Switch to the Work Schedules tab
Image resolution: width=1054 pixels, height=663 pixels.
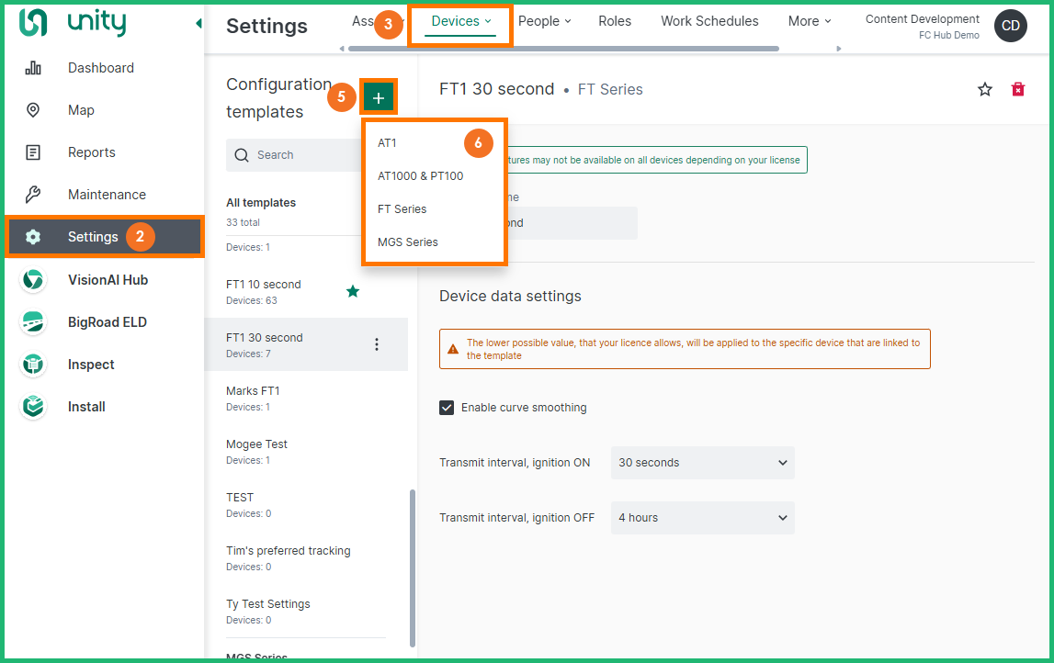(709, 21)
